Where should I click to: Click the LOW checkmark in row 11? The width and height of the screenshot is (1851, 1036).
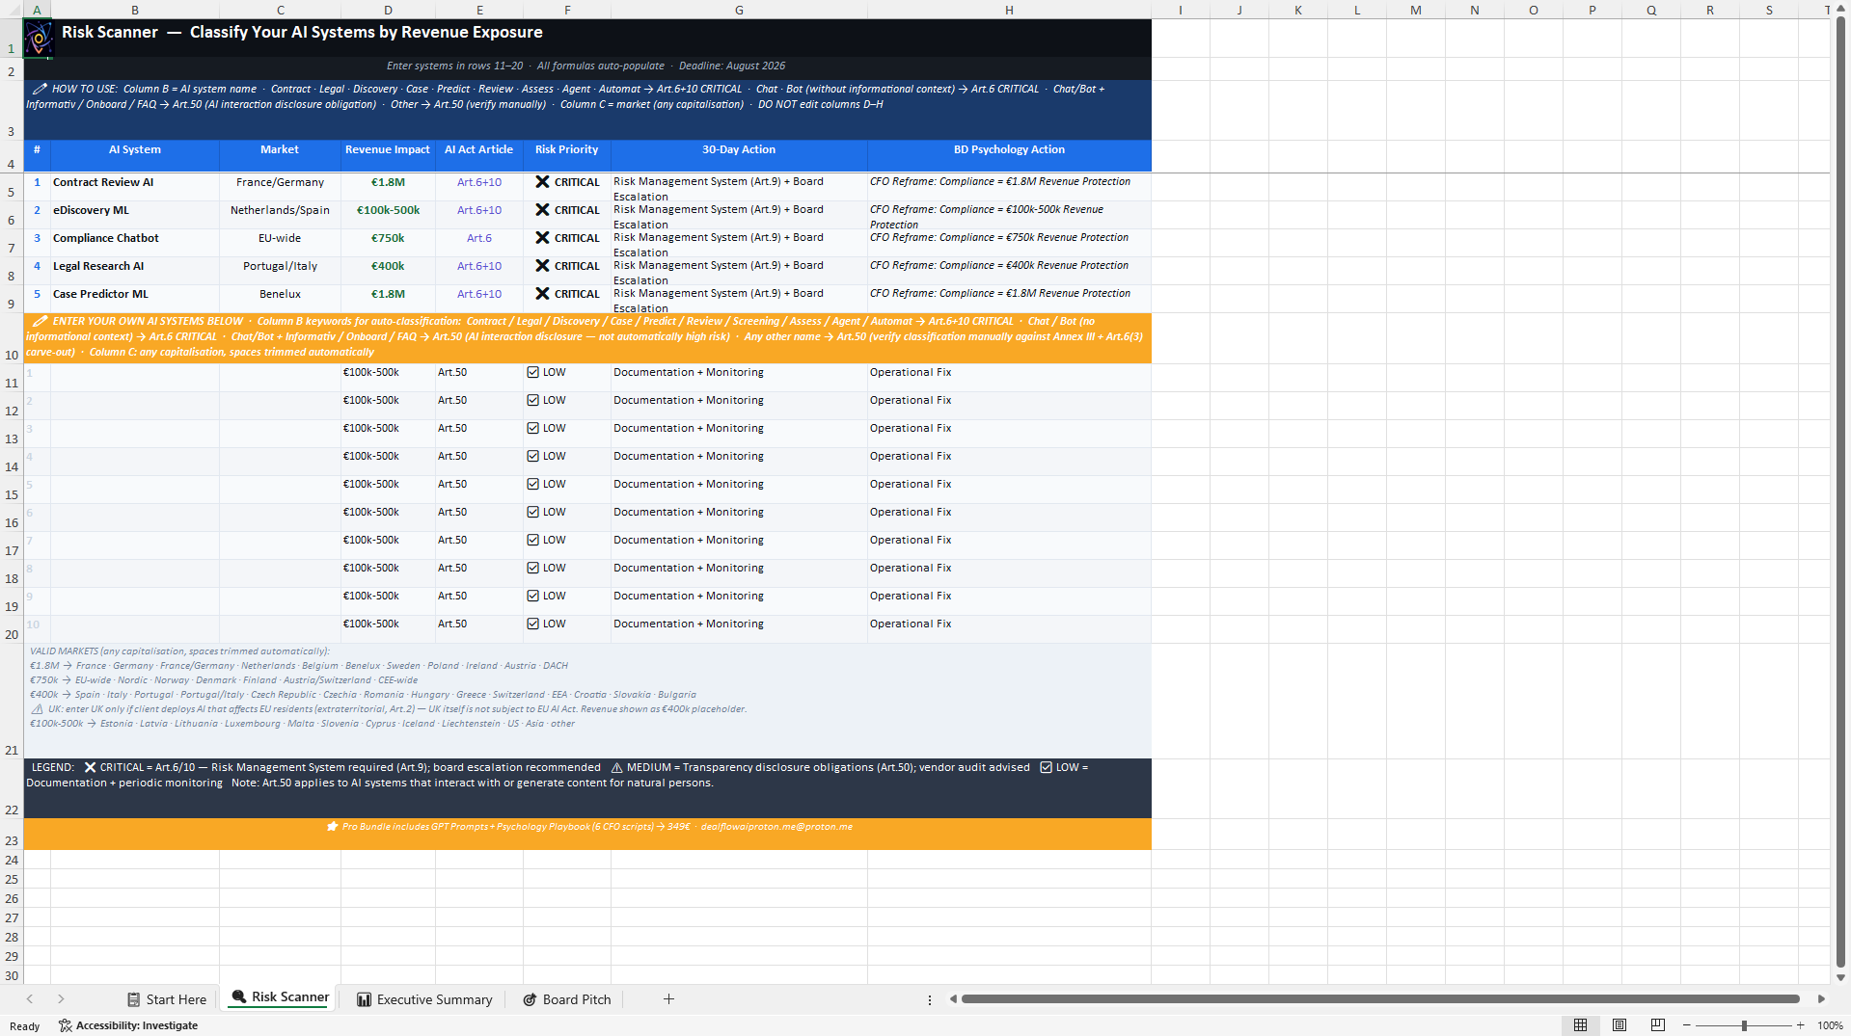tap(533, 372)
